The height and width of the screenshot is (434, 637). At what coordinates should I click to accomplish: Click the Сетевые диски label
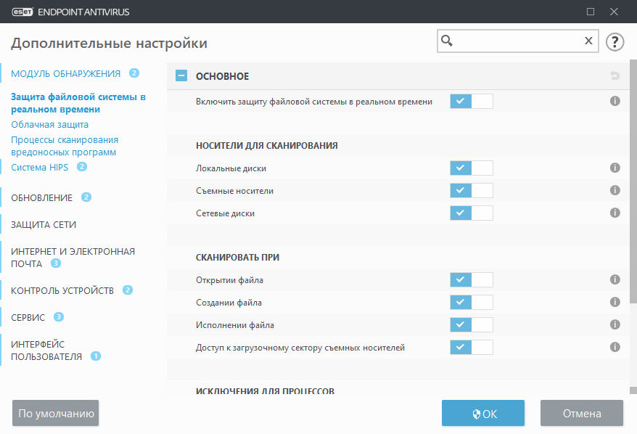click(x=225, y=213)
